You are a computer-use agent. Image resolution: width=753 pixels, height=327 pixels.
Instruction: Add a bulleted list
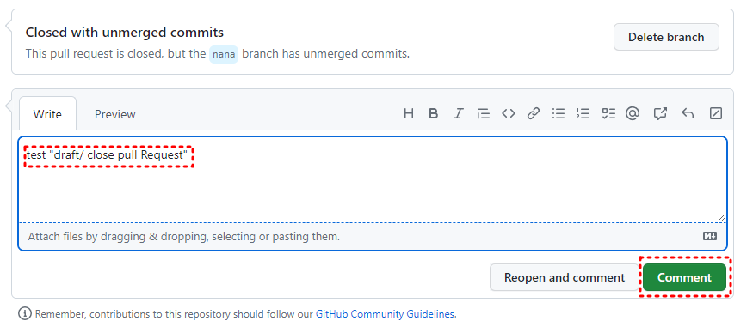[558, 113]
